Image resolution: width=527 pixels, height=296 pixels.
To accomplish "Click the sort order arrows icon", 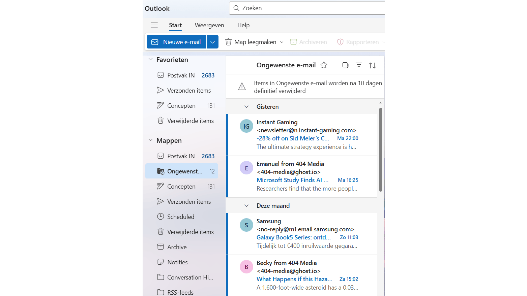I will coord(372,65).
